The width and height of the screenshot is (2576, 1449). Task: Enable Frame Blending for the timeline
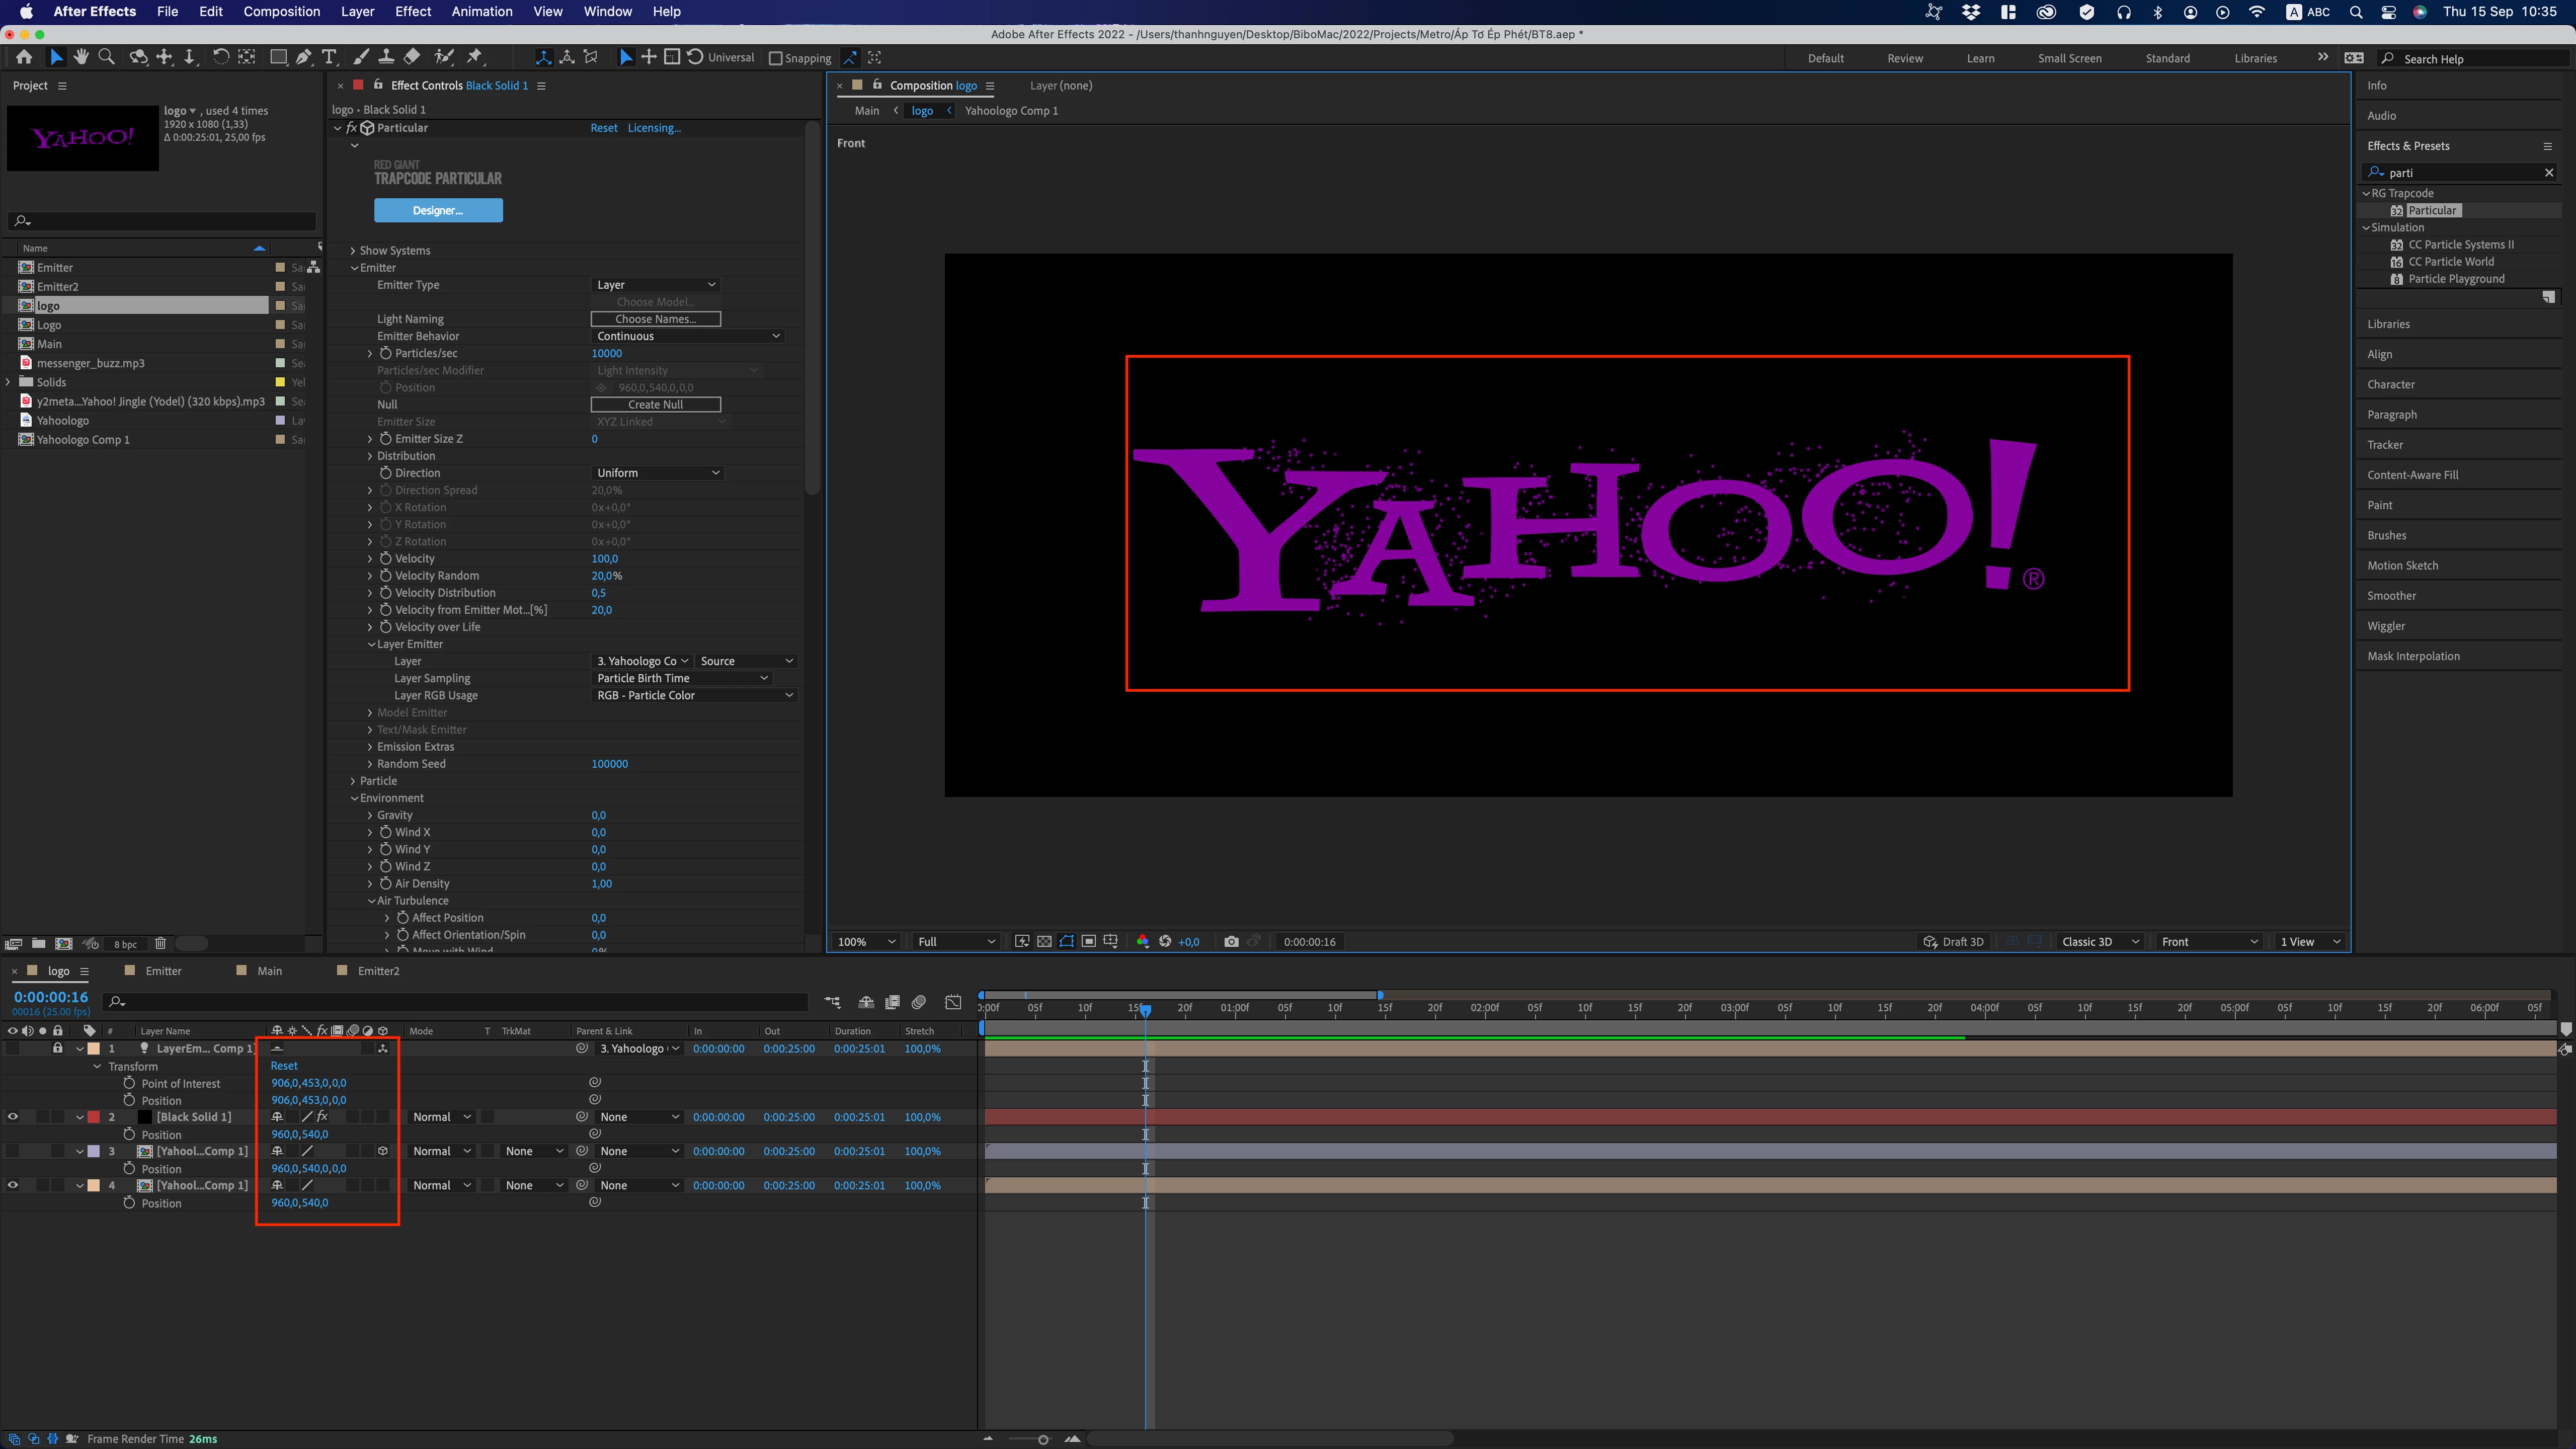pyautogui.click(x=892, y=1002)
